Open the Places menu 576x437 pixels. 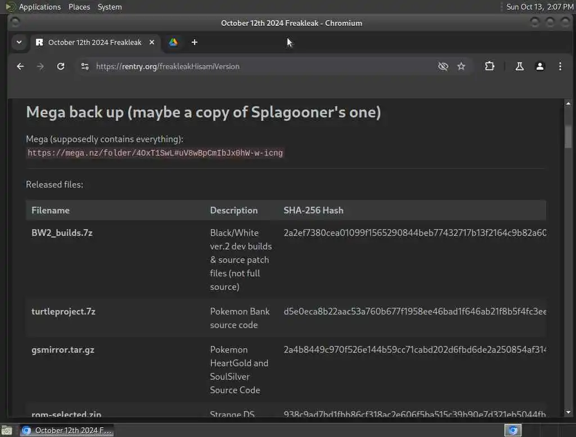pos(79,7)
